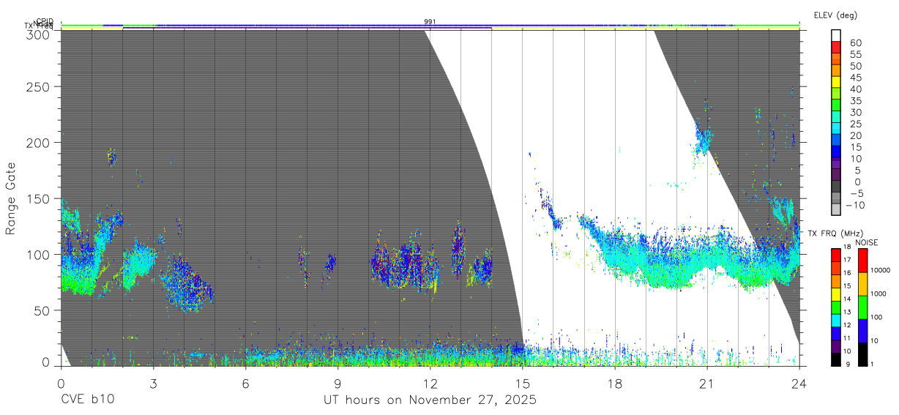
Task: Click the 300 tick on the Range Gate axis
Action: 39,34
